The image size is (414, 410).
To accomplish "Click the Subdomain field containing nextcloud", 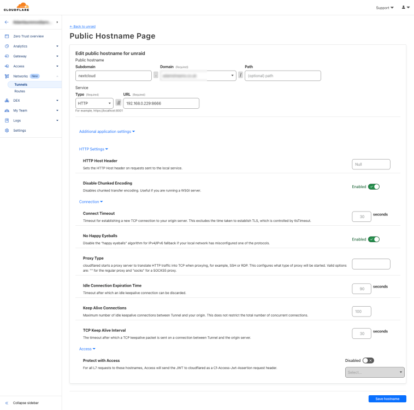I will click(x=114, y=76).
